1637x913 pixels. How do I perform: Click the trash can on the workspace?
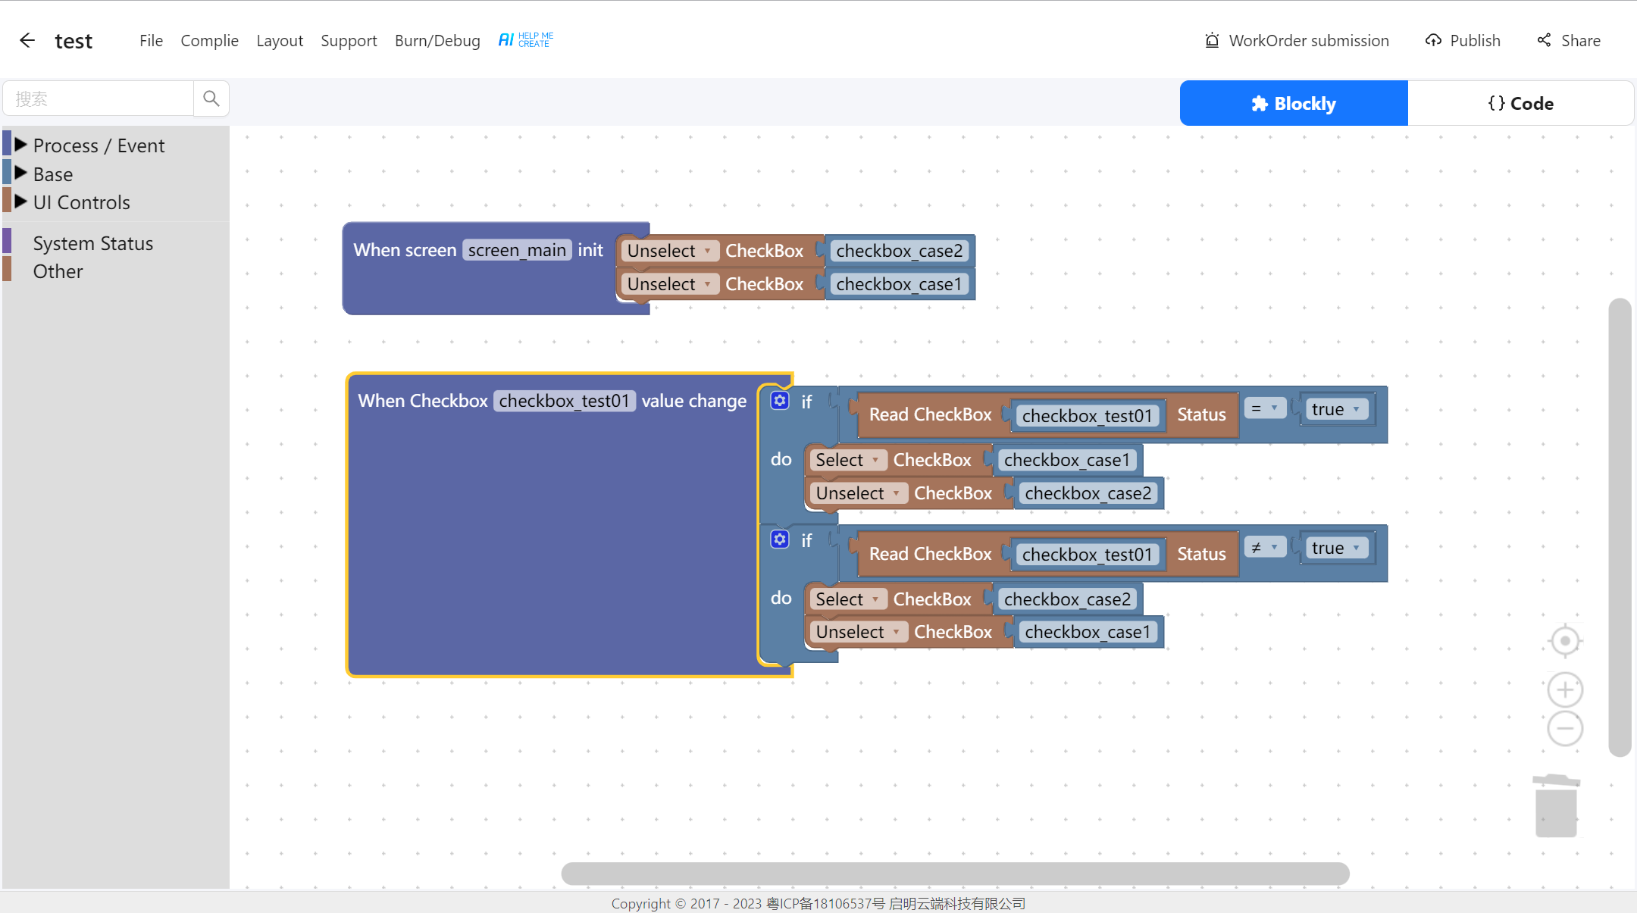click(1556, 805)
